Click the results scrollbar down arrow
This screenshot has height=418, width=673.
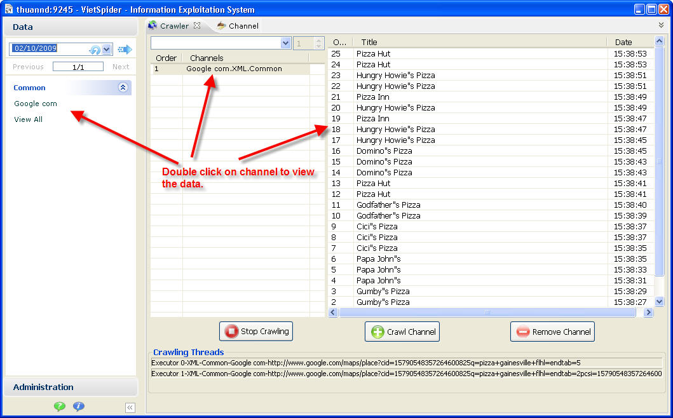click(x=660, y=301)
